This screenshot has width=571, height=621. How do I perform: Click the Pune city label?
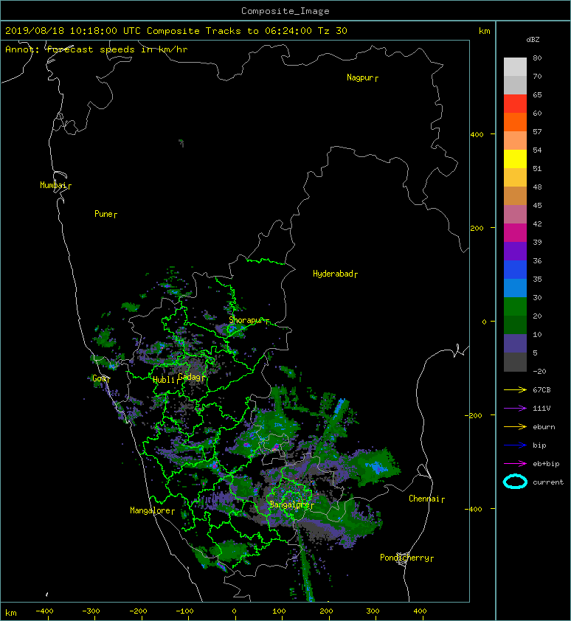click(104, 214)
